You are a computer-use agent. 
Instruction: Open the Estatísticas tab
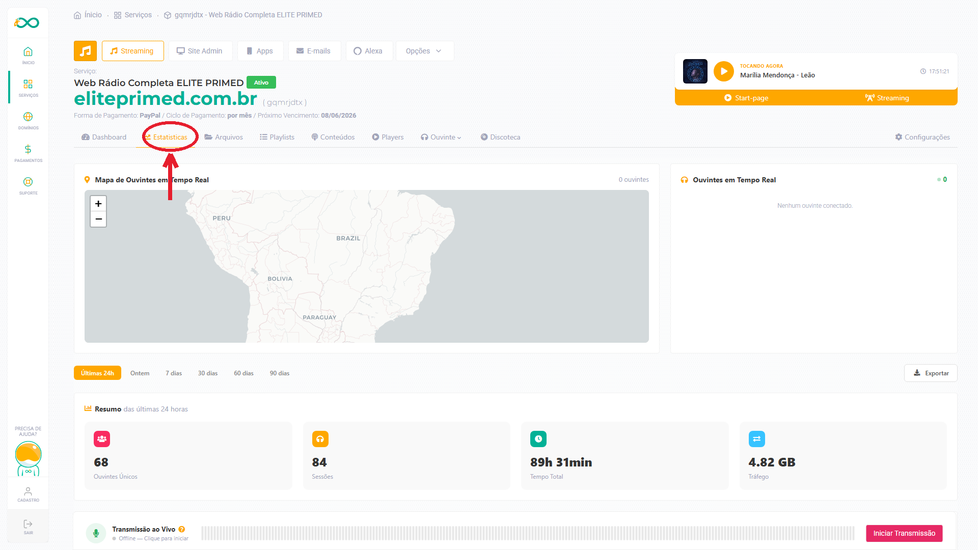(x=167, y=137)
